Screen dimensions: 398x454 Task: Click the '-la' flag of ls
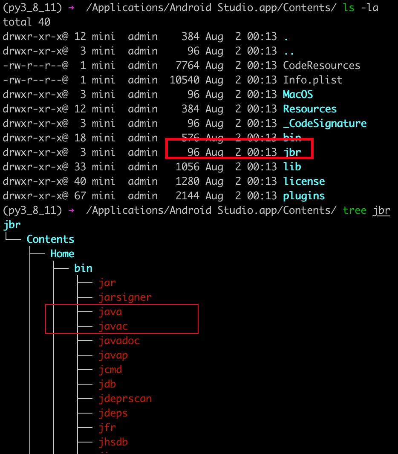[x=369, y=8]
